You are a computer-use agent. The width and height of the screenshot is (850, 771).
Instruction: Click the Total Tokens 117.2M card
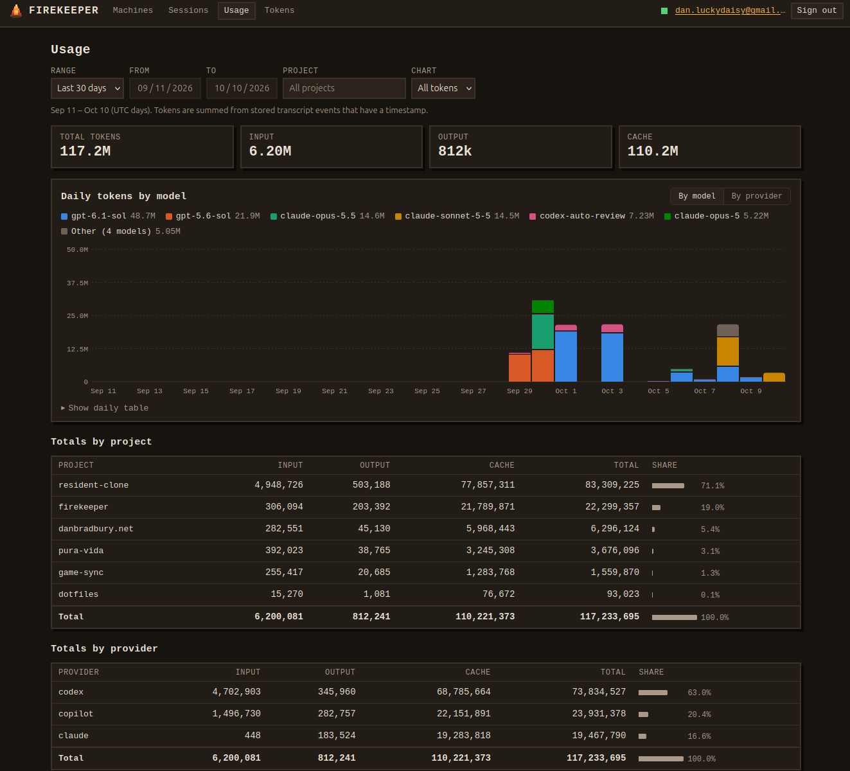point(142,147)
